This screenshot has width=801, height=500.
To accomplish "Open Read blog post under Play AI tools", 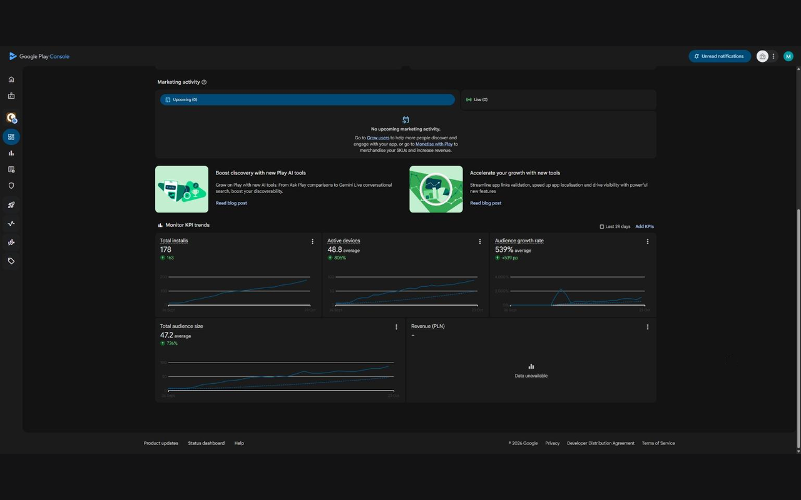I will coord(232,203).
